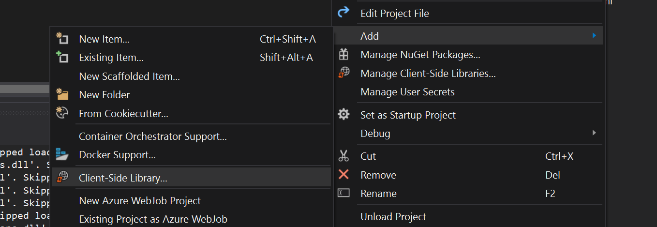Click the Existing Item icon

[62, 57]
